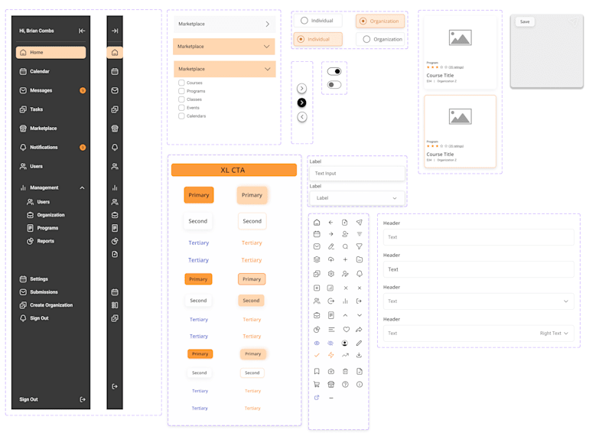Click the collapse sidebar arrow beside Hi, Brian Combs
The image size is (612, 433).
82,31
